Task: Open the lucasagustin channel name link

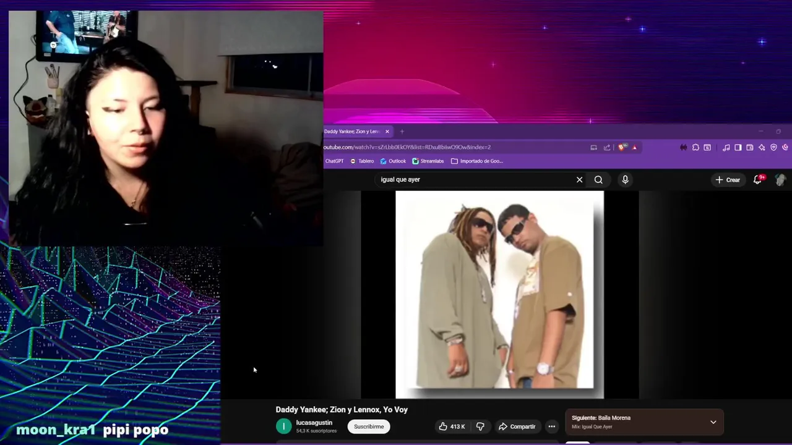Action: 314,423
